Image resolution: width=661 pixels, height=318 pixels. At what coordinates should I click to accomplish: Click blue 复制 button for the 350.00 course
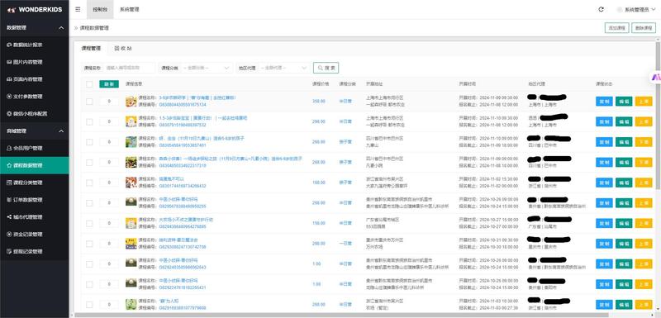[x=604, y=101]
